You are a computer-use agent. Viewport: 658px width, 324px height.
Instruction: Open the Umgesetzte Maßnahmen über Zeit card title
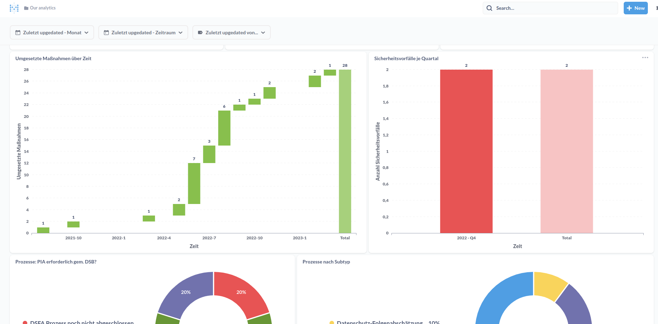(53, 58)
